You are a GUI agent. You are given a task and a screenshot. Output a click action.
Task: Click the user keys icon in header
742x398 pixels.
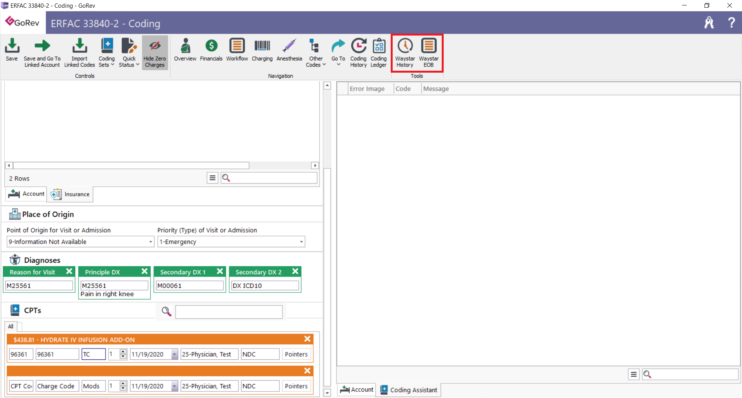pos(709,22)
